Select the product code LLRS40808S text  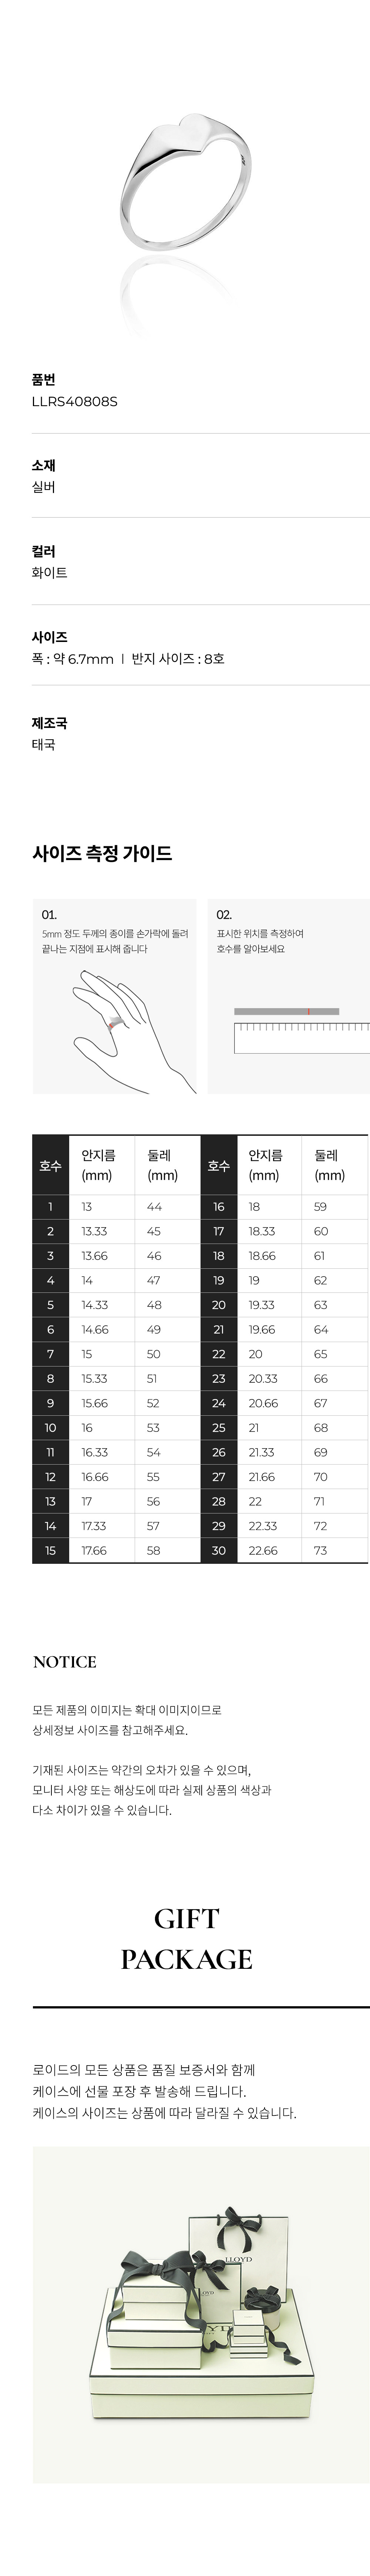point(75,402)
